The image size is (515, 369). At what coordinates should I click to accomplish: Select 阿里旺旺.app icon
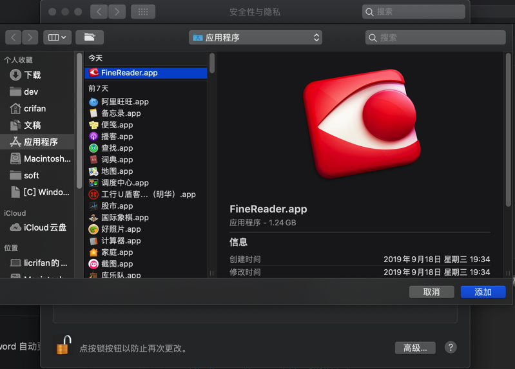pyautogui.click(x=93, y=102)
